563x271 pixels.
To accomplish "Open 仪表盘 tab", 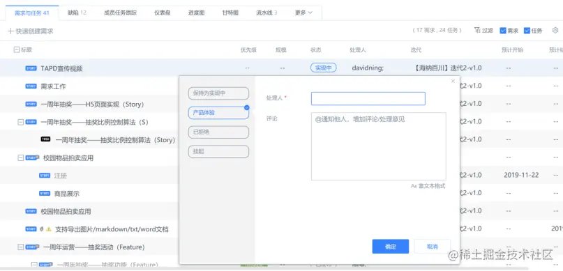I will (163, 13).
